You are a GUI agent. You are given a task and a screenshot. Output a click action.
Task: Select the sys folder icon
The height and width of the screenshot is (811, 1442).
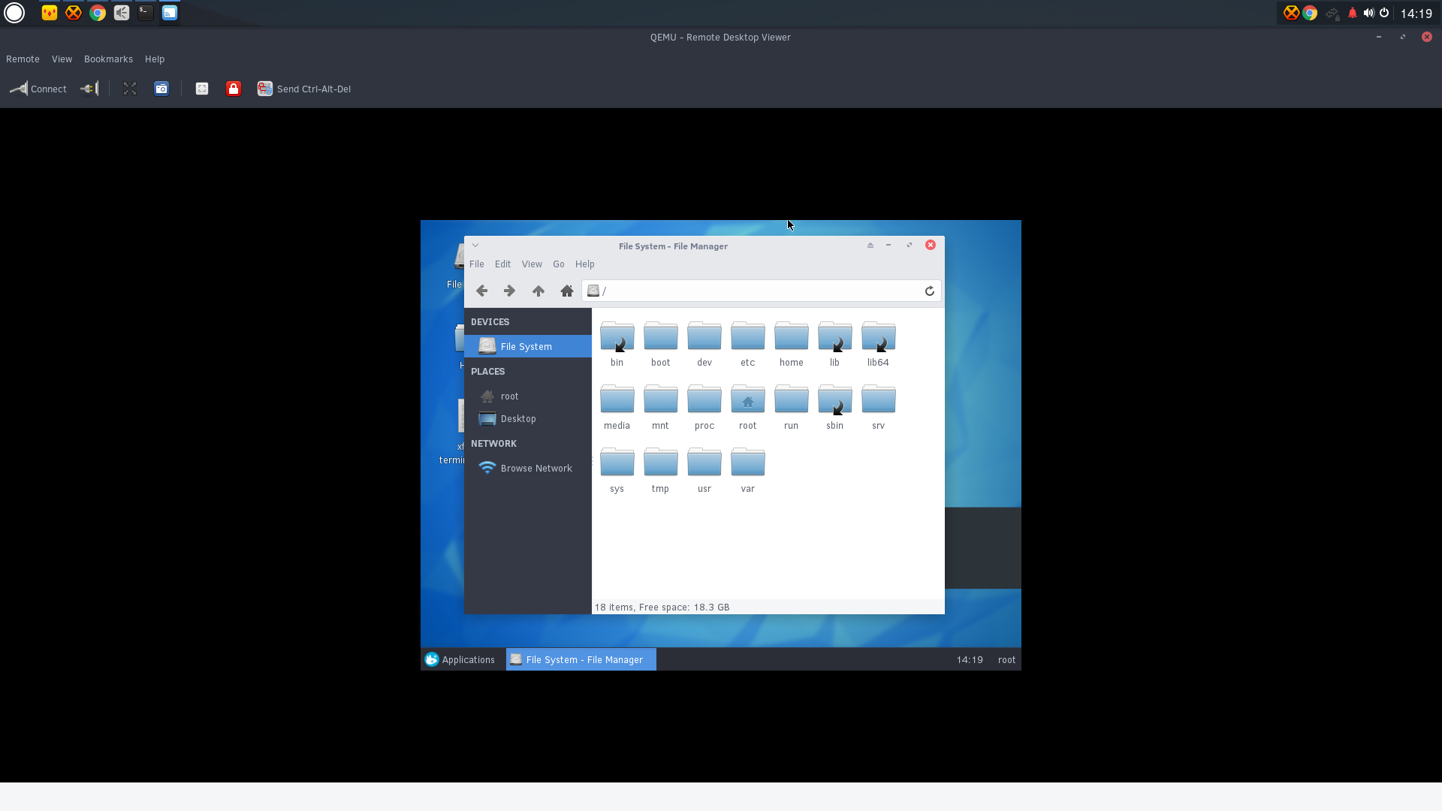pyautogui.click(x=617, y=463)
